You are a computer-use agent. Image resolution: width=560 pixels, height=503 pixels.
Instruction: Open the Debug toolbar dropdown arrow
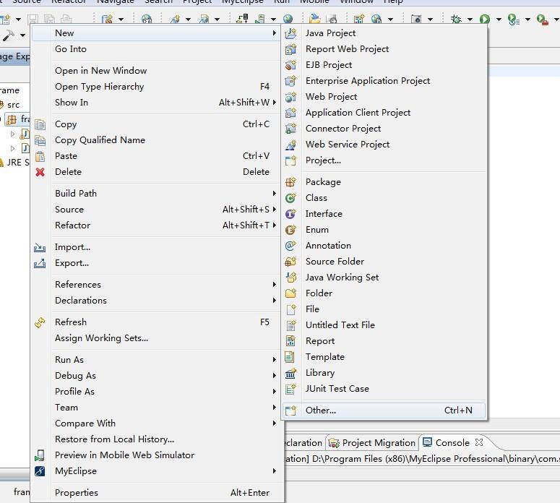point(470,19)
